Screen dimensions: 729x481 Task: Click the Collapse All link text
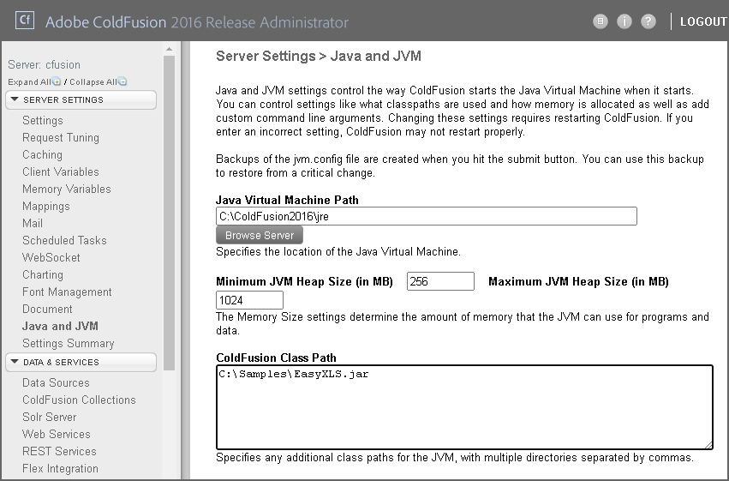(93, 81)
